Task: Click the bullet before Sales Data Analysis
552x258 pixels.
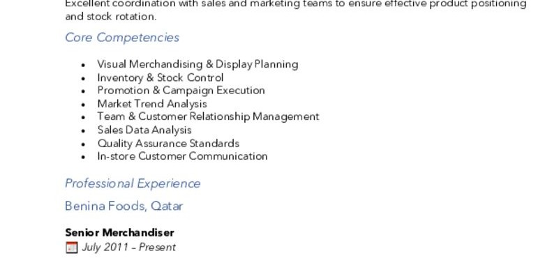Action: pos(83,130)
